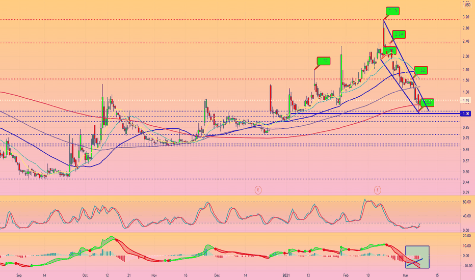Image resolution: width=475 pixels, height=280 pixels.
Task: Click the 15 date label after Mar
Action: pyautogui.click(x=437, y=275)
